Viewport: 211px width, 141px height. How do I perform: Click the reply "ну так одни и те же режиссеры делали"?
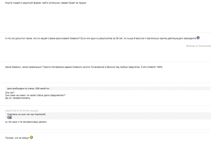click(26, 122)
